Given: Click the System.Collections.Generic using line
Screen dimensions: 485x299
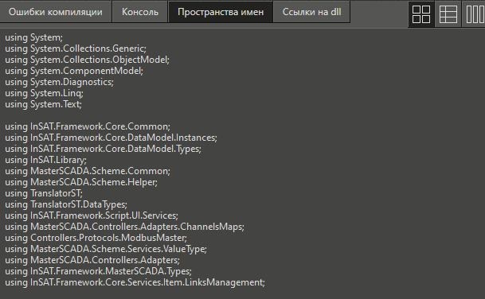Looking at the screenshot, I should tap(76, 49).
